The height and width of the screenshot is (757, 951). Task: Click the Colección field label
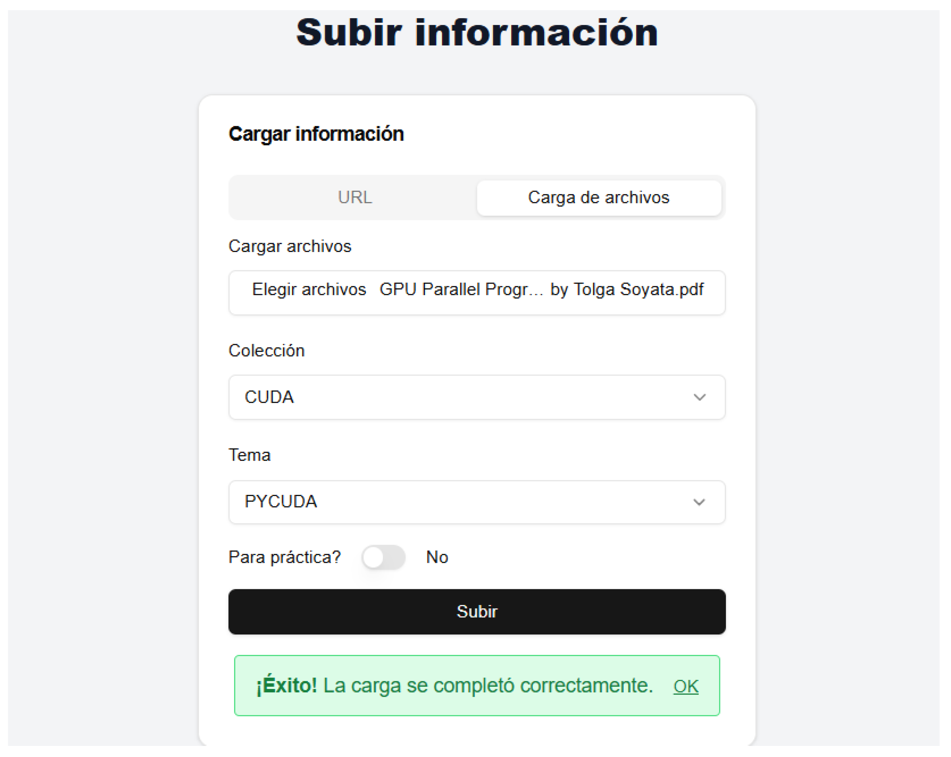[x=266, y=351]
